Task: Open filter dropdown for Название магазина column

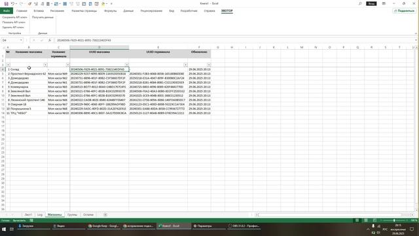Action: [45, 65]
